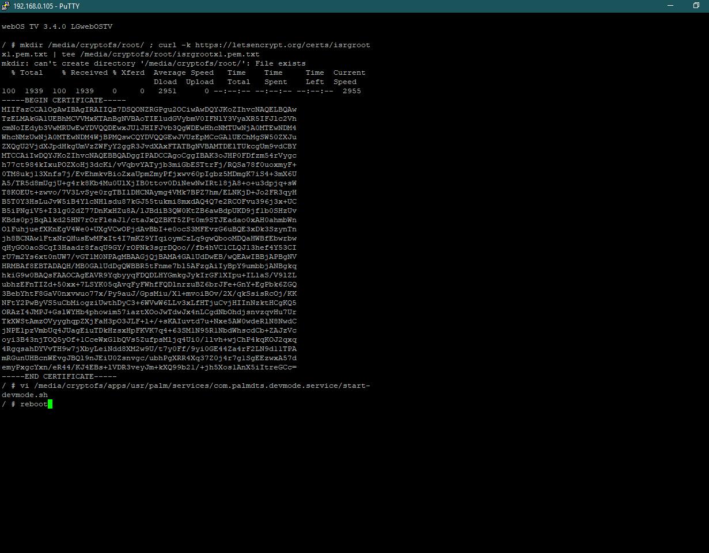Screen dimensions: 709x553
Task: Click the 'Average Speed' header text
Action: point(184,73)
